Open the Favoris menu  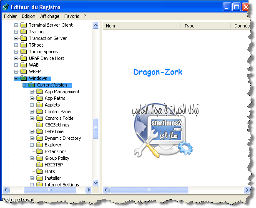[x=72, y=16]
